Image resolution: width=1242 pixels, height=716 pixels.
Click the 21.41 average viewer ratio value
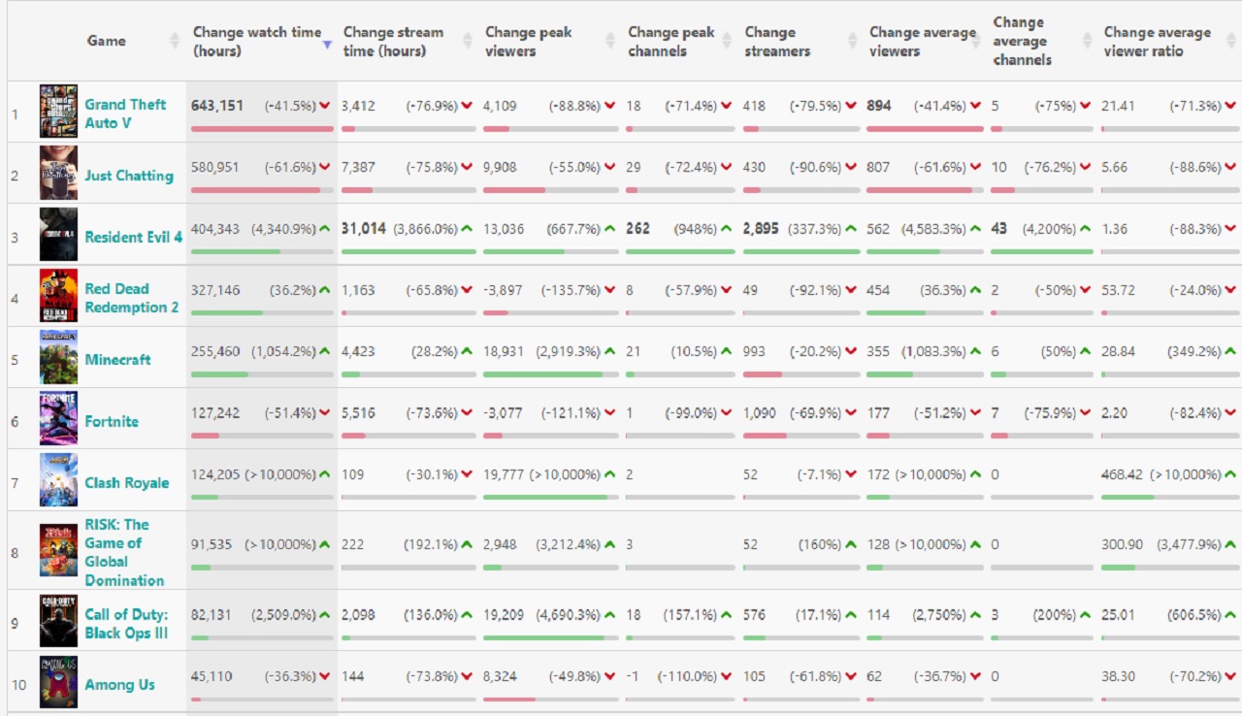[x=1118, y=106]
